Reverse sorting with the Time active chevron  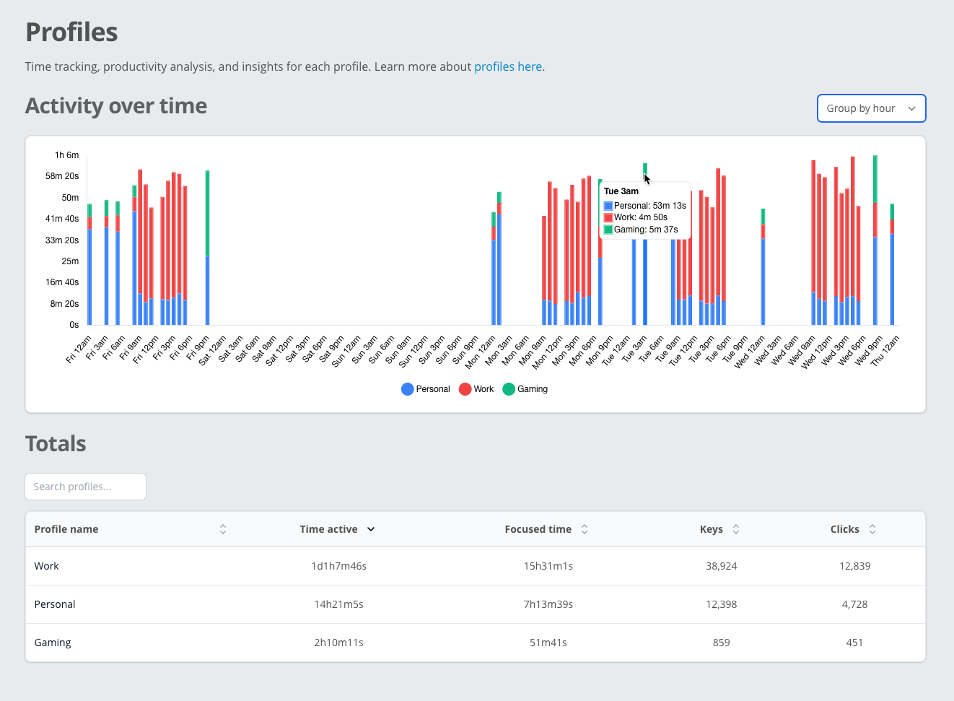[x=372, y=528]
